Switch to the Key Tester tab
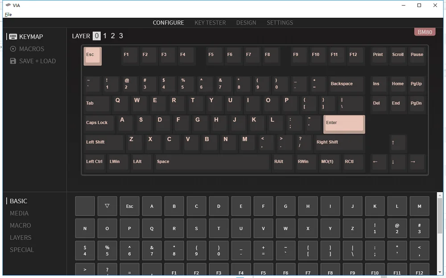Viewport: 446px width, 278px height. 210,23
